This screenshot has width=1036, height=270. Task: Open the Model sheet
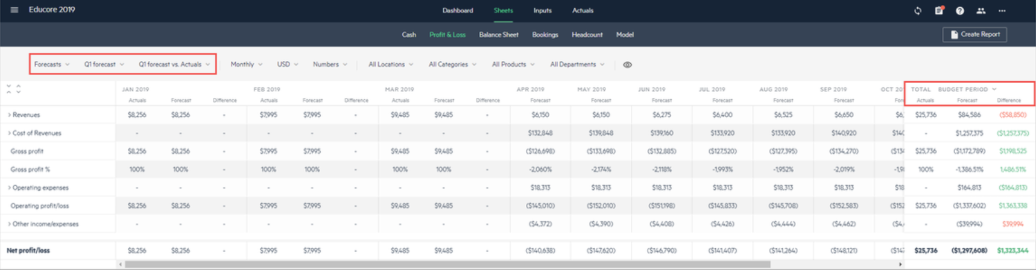pyautogui.click(x=625, y=34)
